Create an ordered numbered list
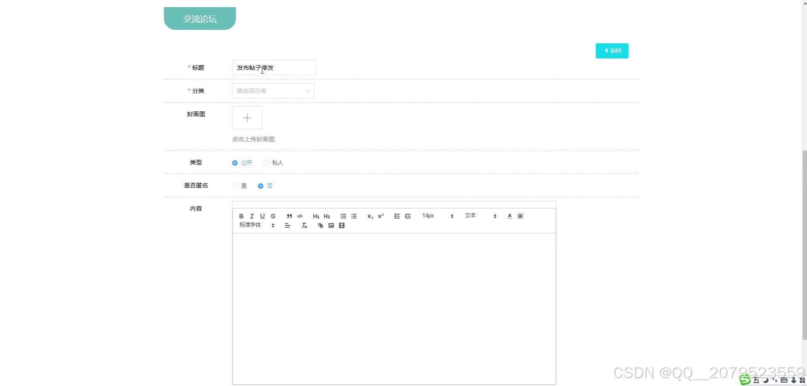The height and width of the screenshot is (386, 807). coord(343,216)
